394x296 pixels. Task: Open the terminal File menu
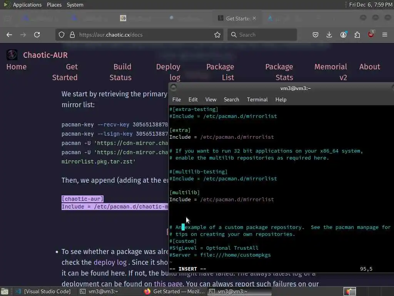click(x=176, y=100)
